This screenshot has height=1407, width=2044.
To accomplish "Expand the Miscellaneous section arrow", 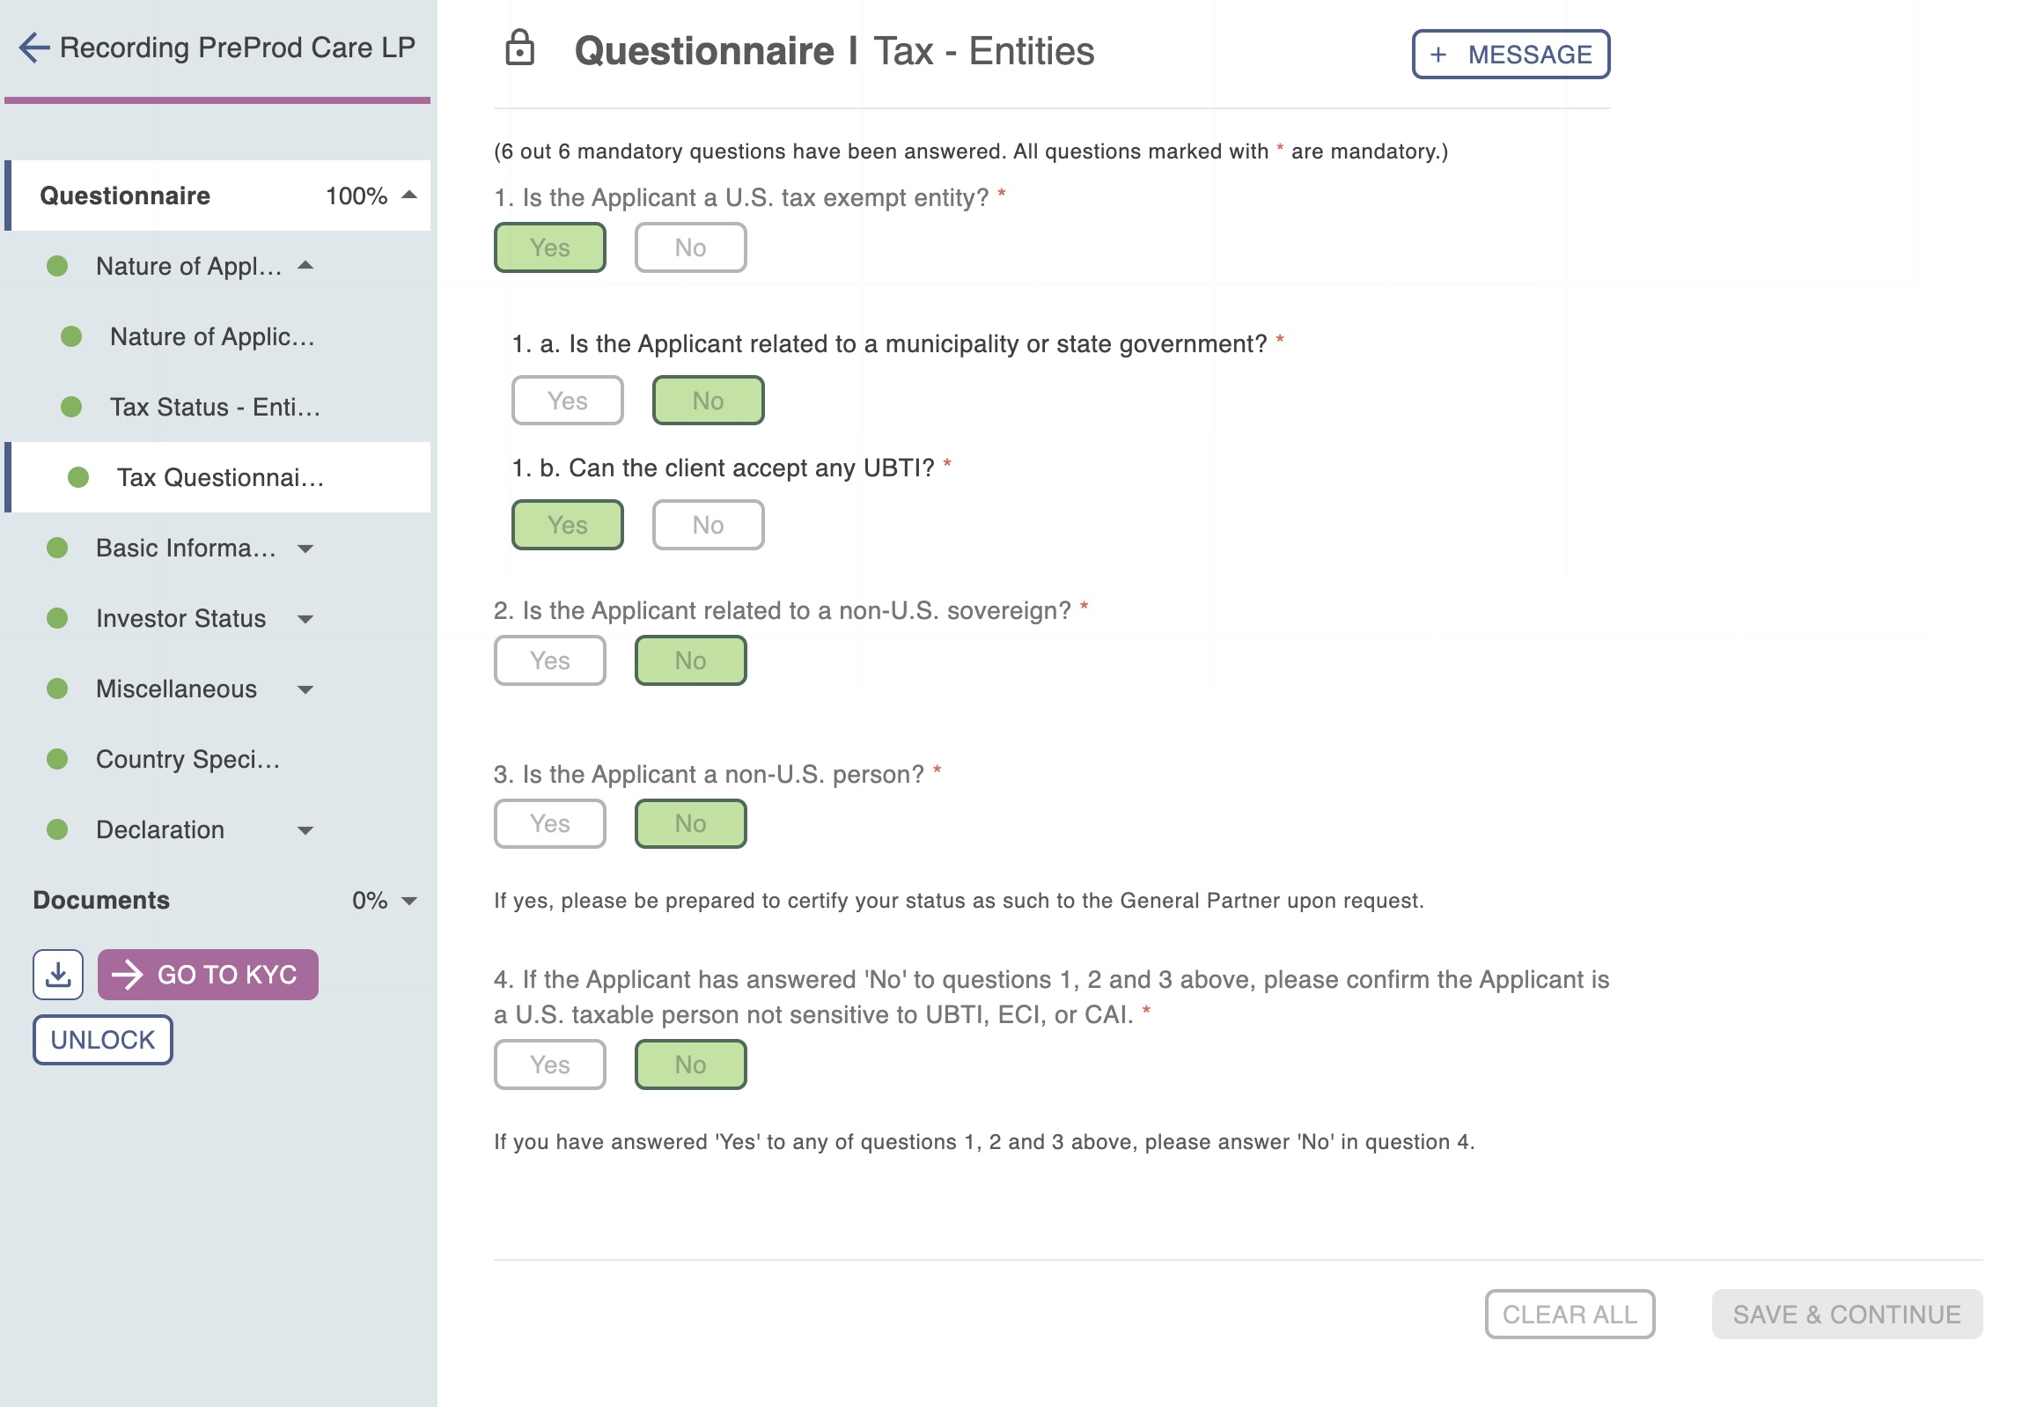I will (x=305, y=689).
